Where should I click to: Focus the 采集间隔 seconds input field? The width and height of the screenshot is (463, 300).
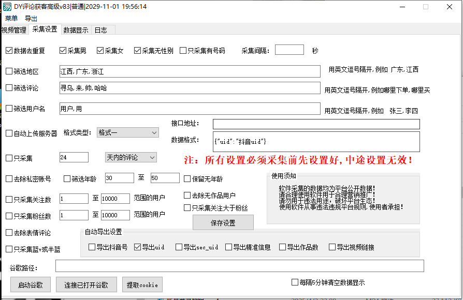290,50
